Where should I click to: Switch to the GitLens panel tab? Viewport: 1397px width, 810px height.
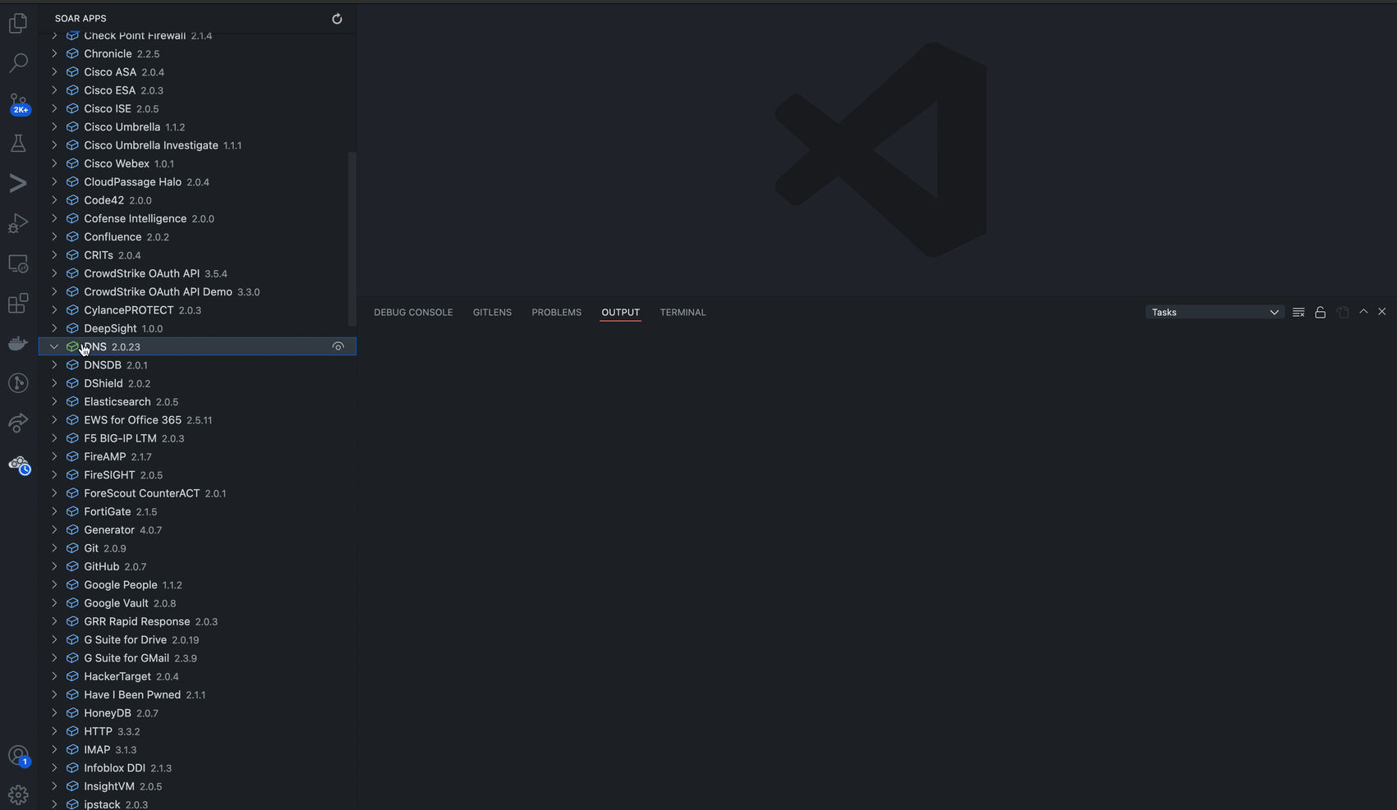(x=492, y=312)
